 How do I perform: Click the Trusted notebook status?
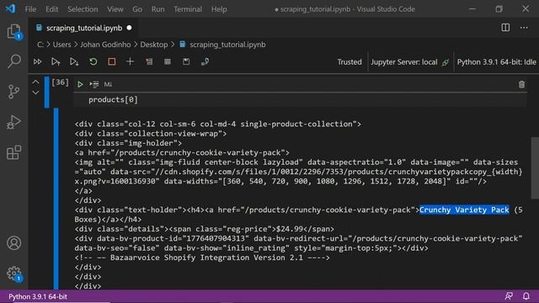pos(350,62)
